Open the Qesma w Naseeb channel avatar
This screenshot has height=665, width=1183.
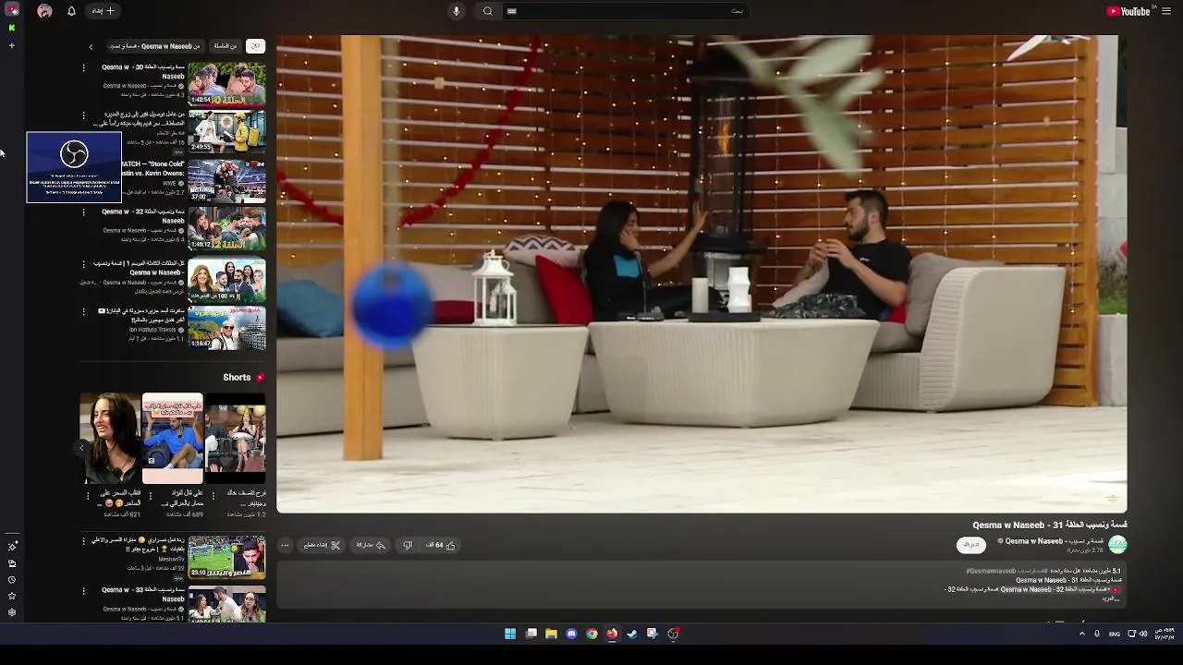coord(1118,544)
